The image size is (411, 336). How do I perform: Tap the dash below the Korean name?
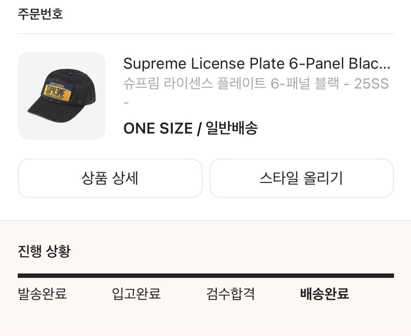click(126, 102)
